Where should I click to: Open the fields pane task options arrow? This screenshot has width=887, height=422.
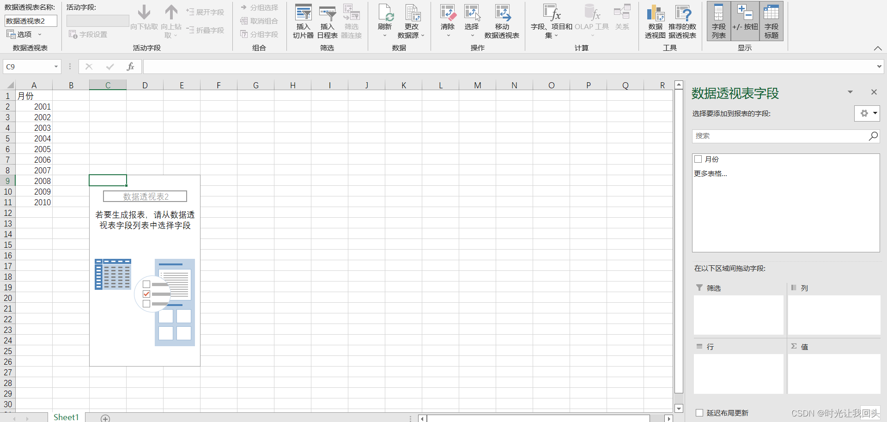(850, 92)
